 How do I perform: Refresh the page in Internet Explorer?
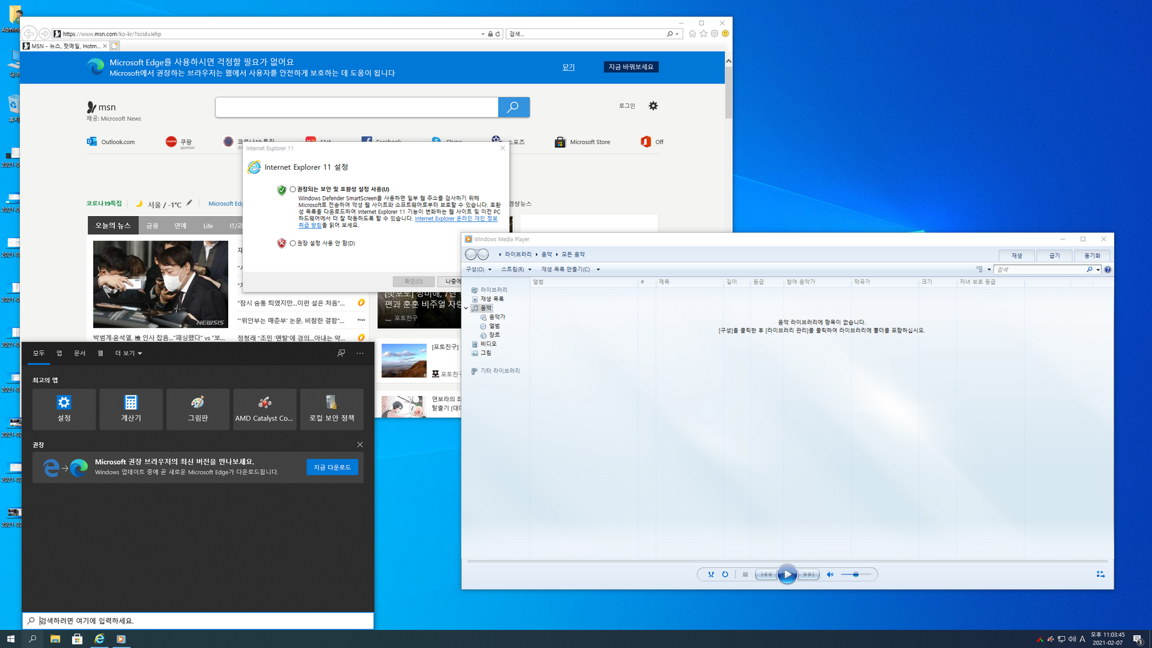click(498, 34)
